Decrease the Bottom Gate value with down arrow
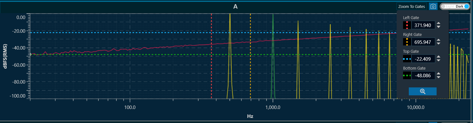The image size is (473, 123). pos(439,78)
